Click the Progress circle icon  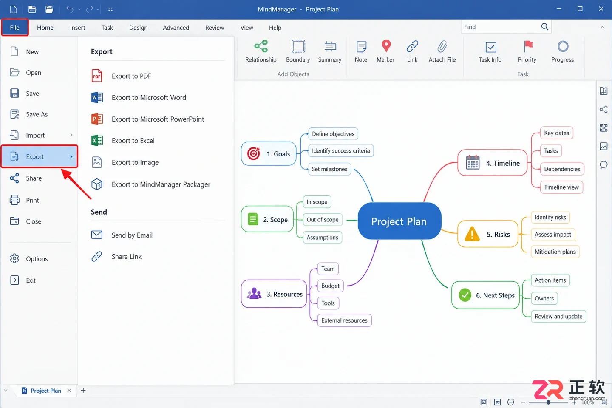563,46
